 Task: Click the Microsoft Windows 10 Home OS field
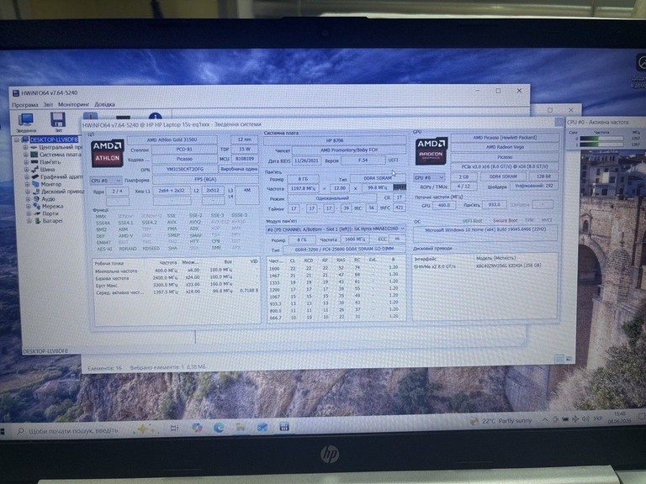click(x=485, y=233)
